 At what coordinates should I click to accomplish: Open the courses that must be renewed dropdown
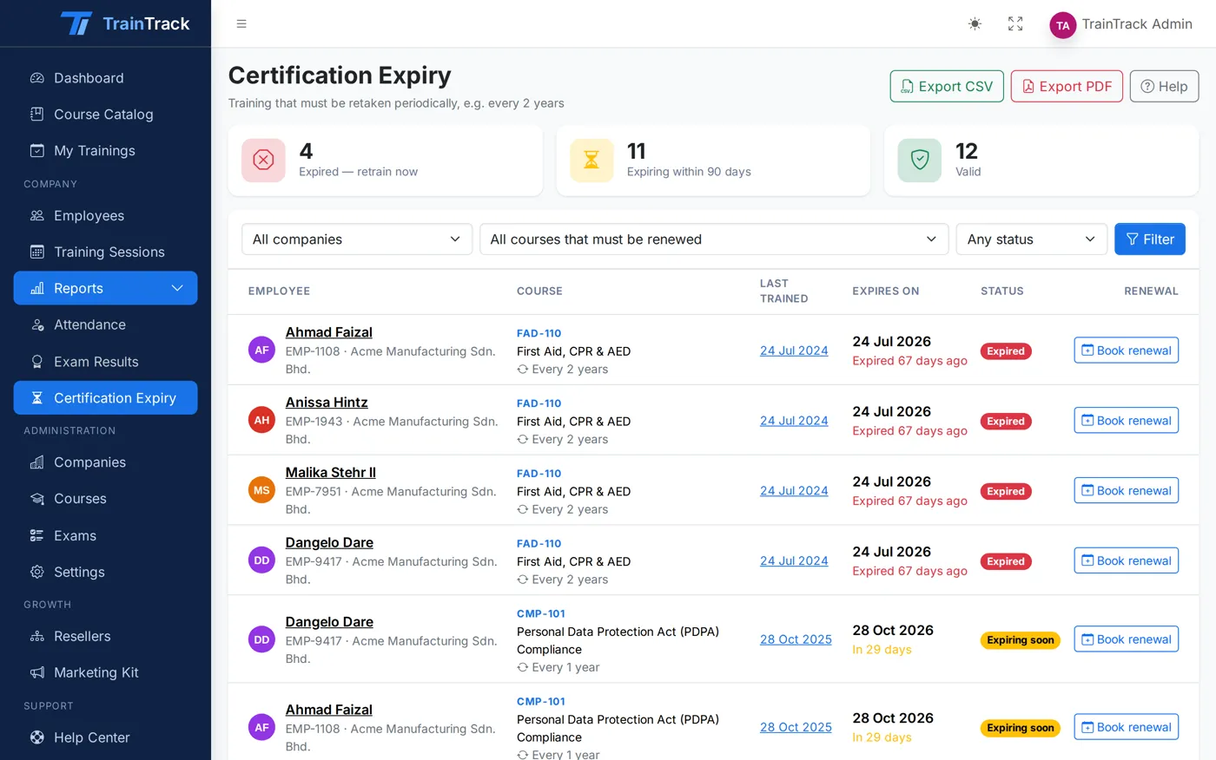(714, 239)
